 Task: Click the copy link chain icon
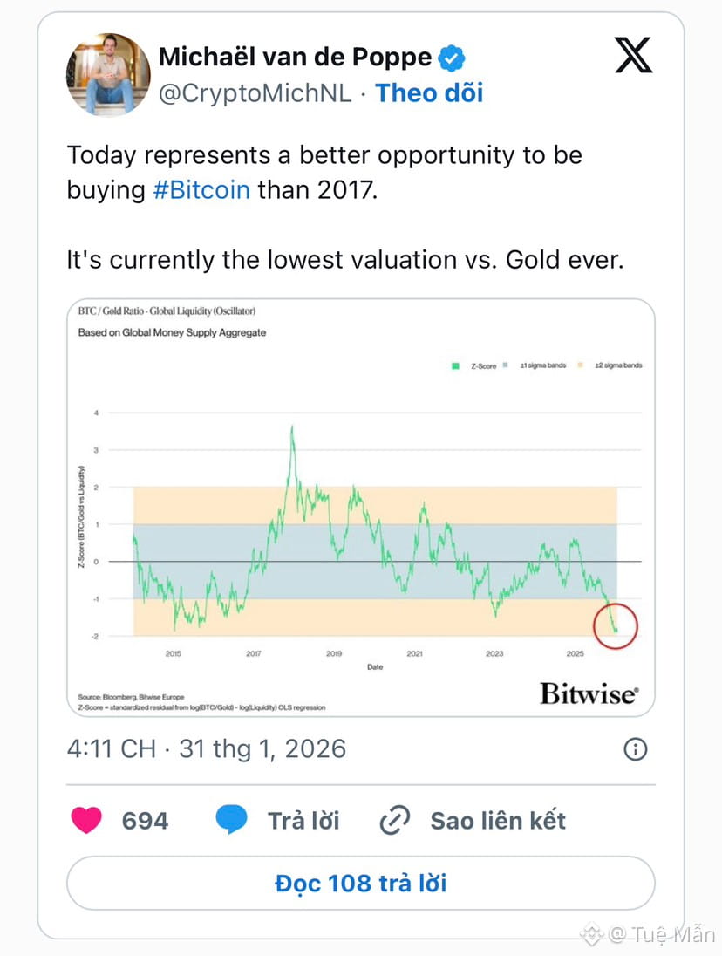tap(395, 820)
